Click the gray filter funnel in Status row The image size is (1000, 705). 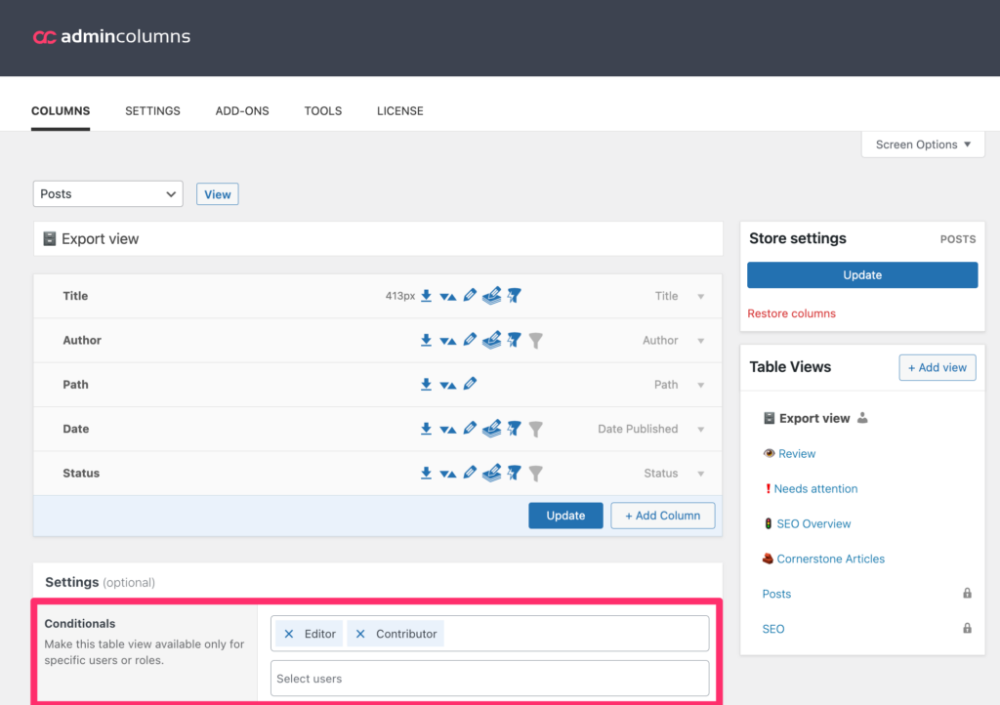(536, 474)
